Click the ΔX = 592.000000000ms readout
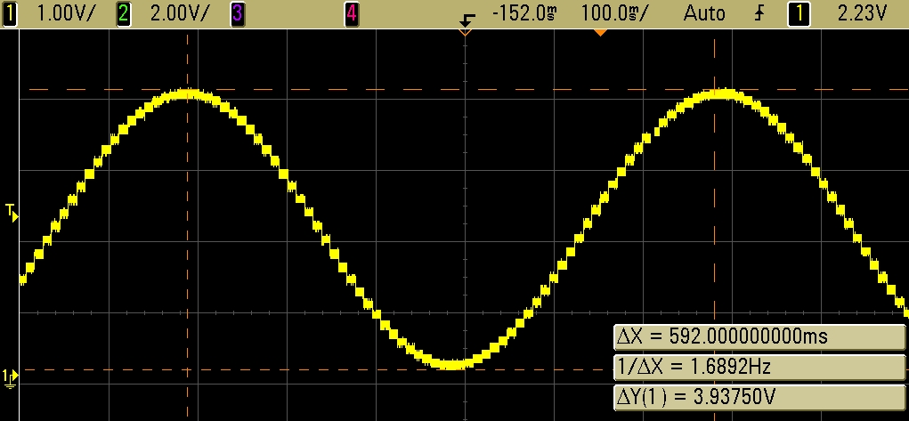 (759, 336)
